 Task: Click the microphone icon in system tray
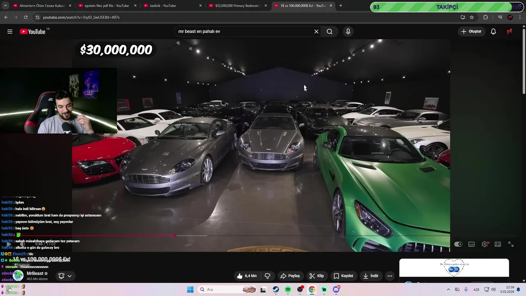(466, 289)
